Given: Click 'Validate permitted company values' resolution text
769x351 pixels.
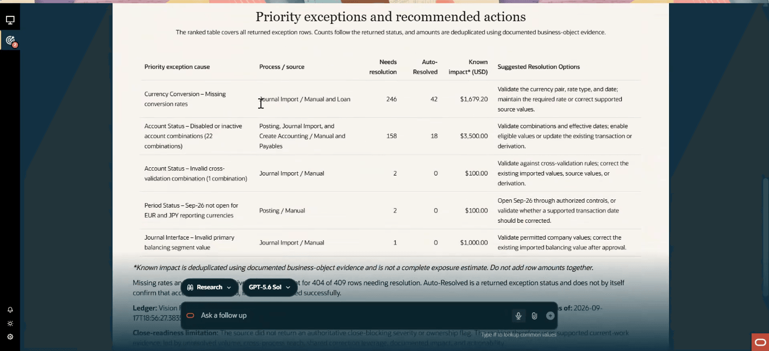Looking at the screenshot, I should point(562,242).
